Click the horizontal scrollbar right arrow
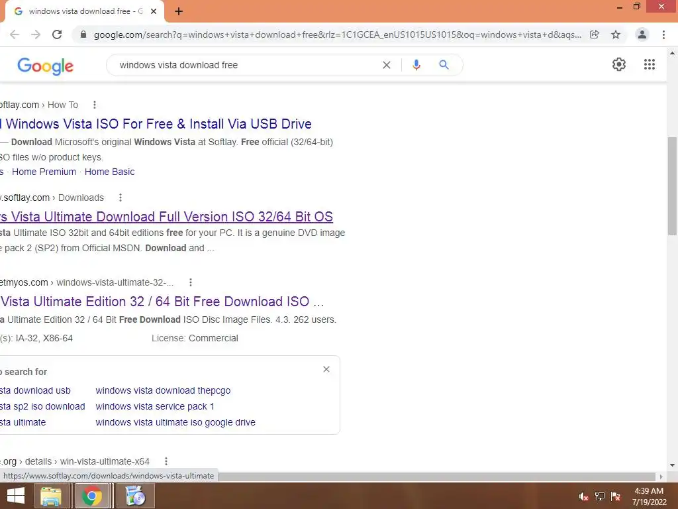The width and height of the screenshot is (678, 509). click(661, 477)
